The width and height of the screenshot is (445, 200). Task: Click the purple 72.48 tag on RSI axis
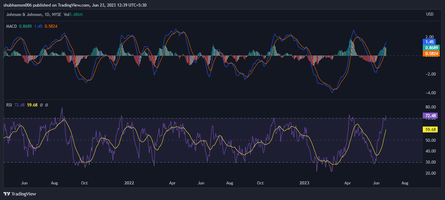(430, 115)
